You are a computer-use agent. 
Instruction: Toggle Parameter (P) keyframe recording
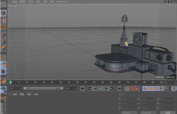click(x=161, y=88)
